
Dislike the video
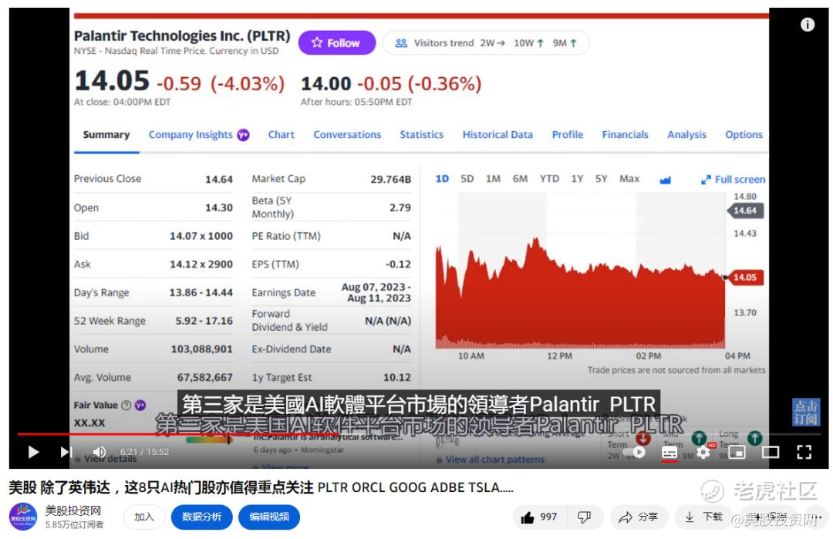pos(585,517)
